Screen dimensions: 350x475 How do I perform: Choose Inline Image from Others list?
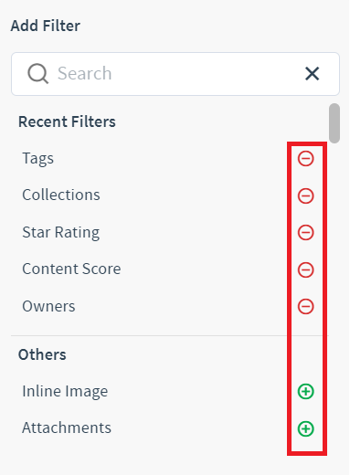65,392
